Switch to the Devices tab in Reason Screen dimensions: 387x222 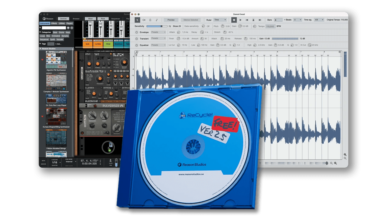coord(63,19)
